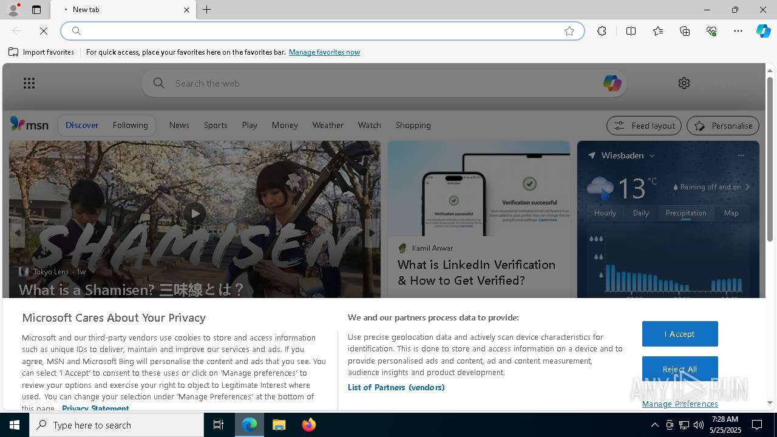Screen dimensions: 777x437
Task: Open Copilot icon in search box
Action: [x=612, y=83]
